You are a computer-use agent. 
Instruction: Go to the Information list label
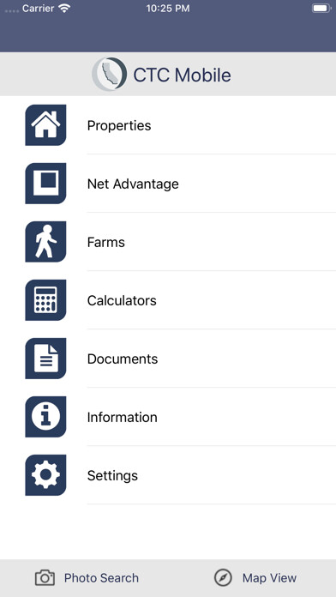coord(123,417)
